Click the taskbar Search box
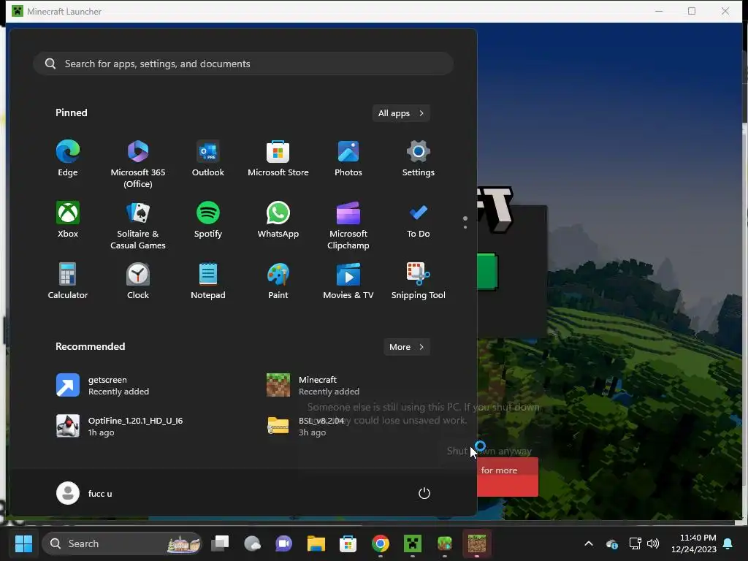748x561 pixels. pyautogui.click(x=122, y=543)
